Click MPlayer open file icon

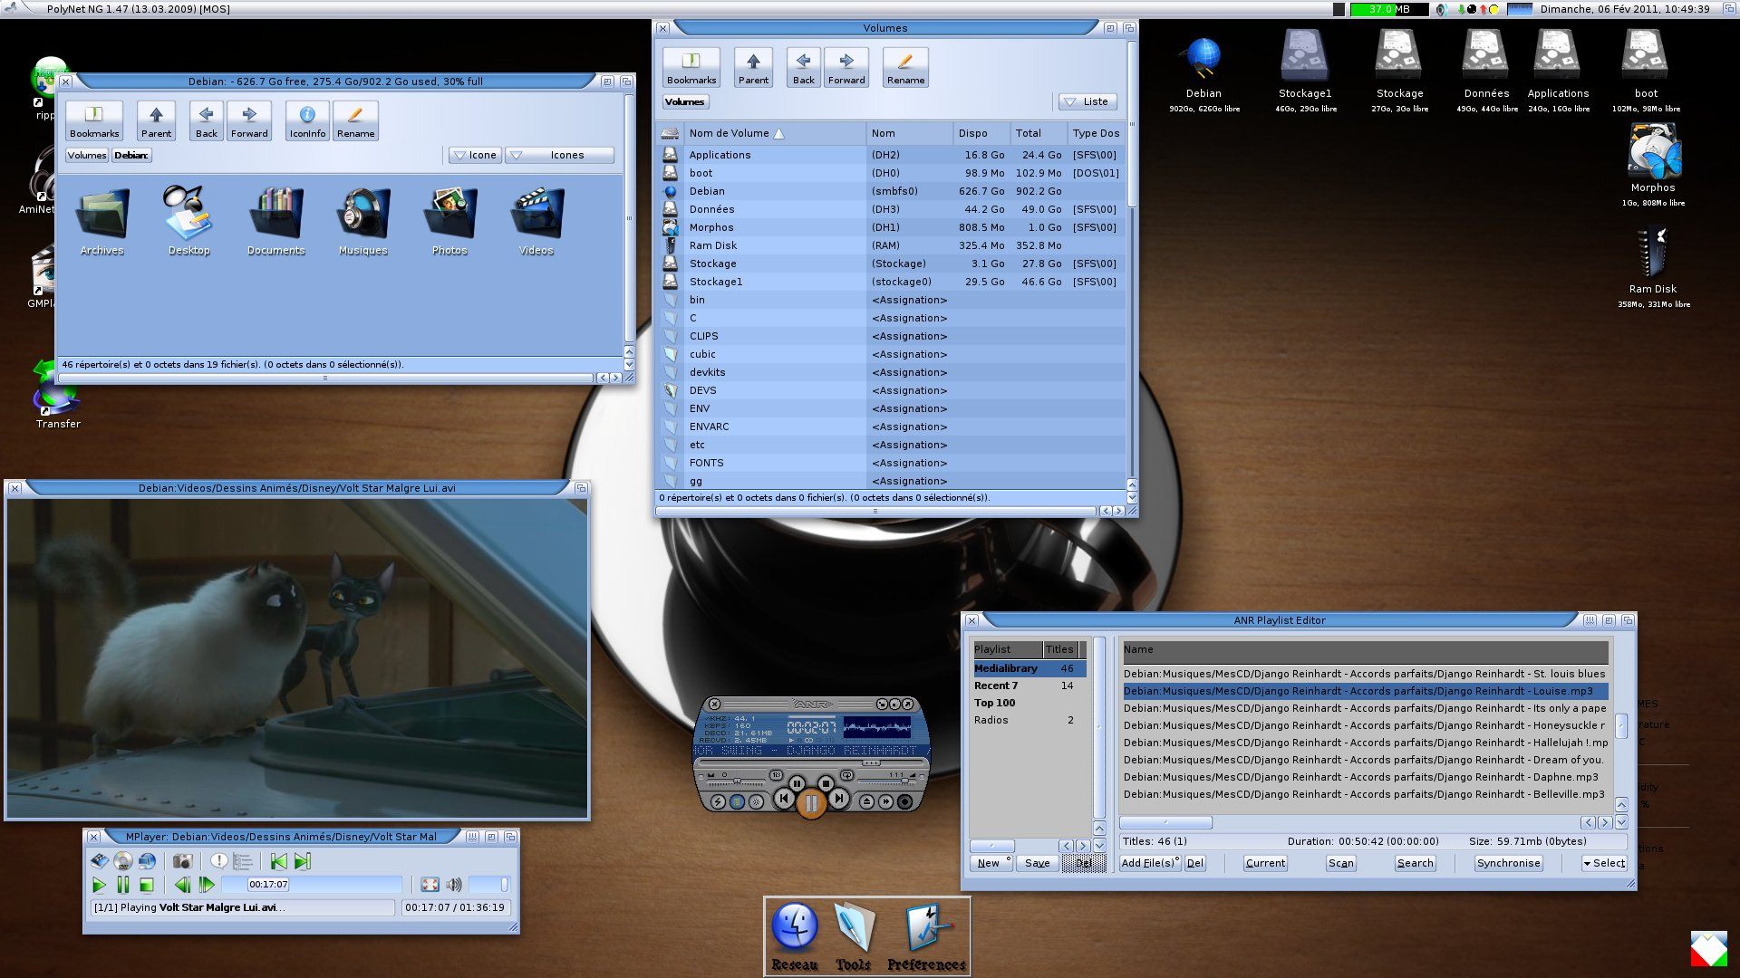(x=100, y=861)
